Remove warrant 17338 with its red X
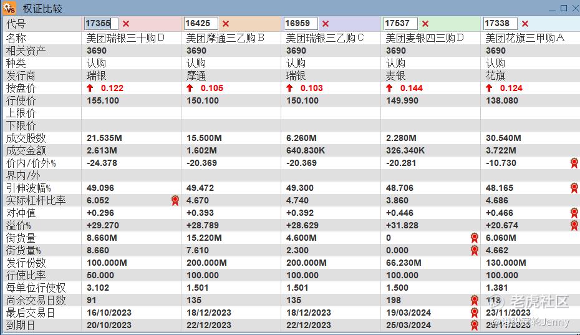Screen dimensions: 580x335 click(525, 24)
